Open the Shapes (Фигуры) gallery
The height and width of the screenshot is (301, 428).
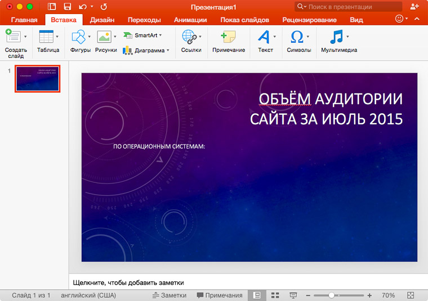(x=78, y=37)
